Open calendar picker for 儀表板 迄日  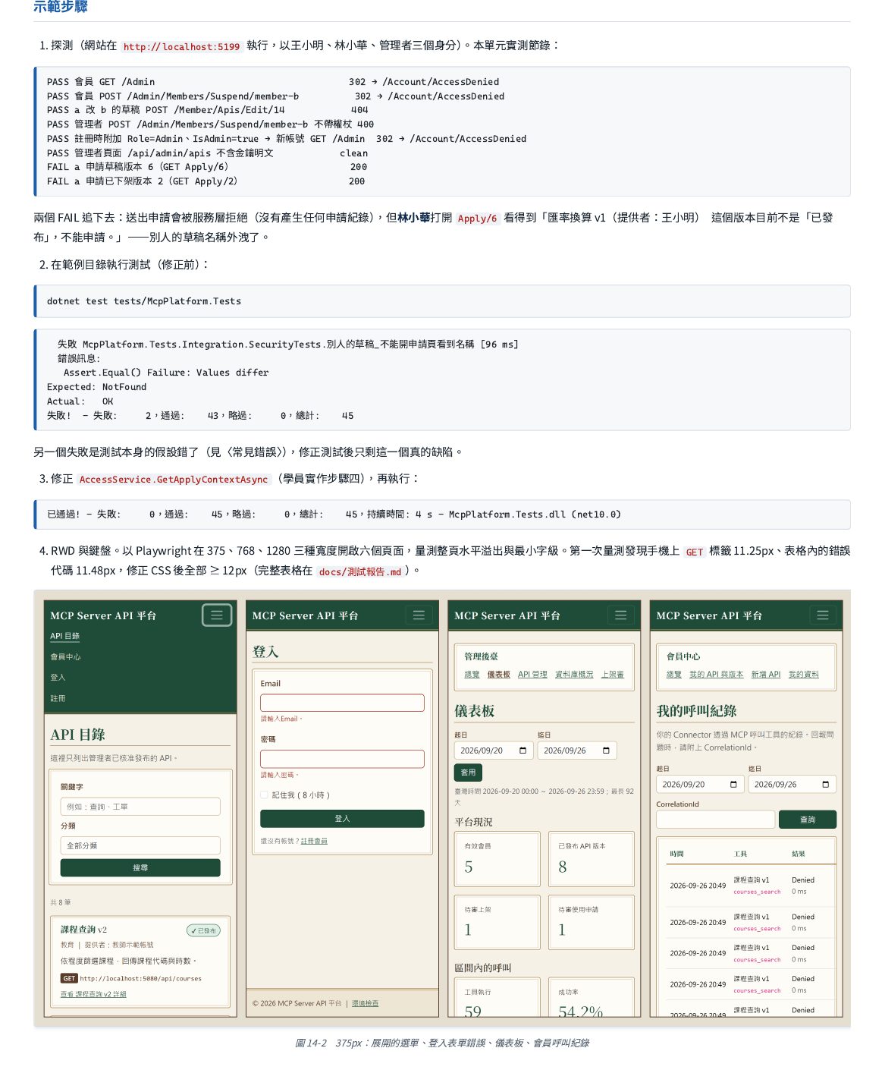click(x=606, y=751)
